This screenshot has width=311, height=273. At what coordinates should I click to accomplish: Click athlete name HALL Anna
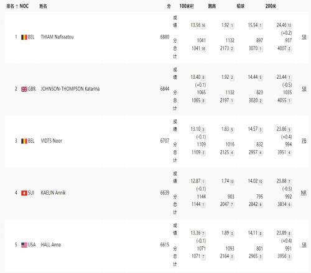coord(51,244)
